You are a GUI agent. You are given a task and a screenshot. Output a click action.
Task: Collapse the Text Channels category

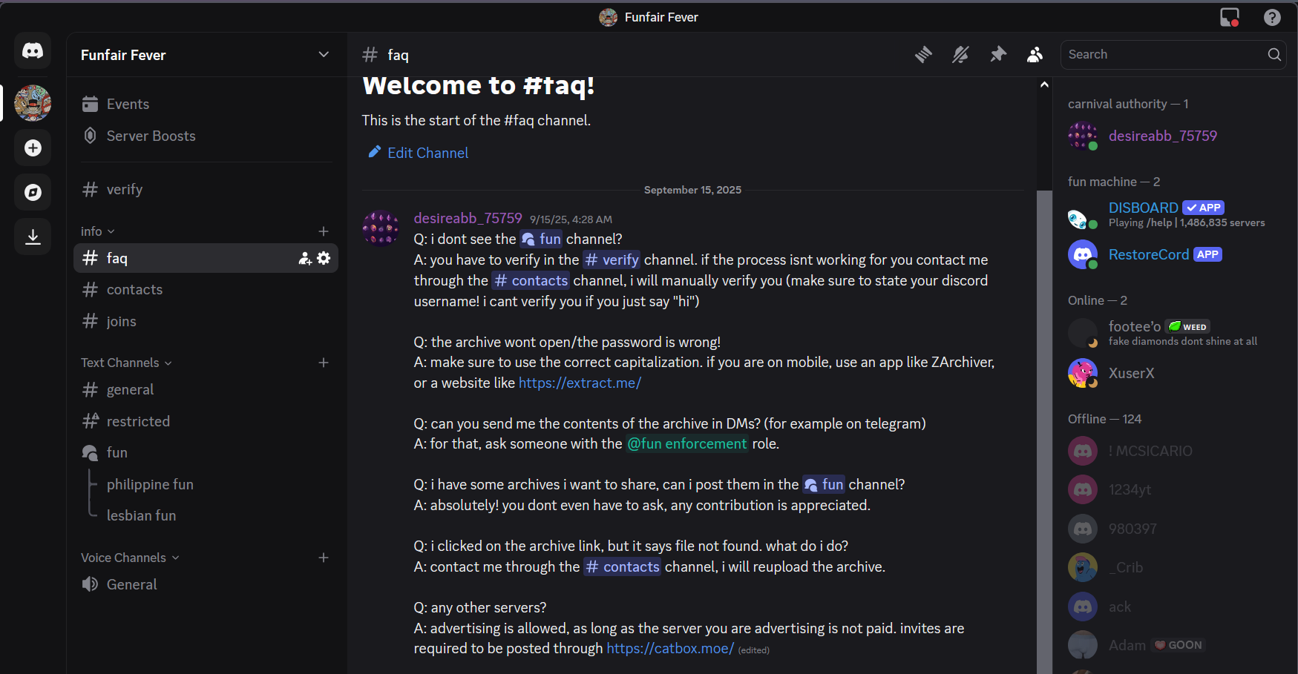pyautogui.click(x=126, y=363)
